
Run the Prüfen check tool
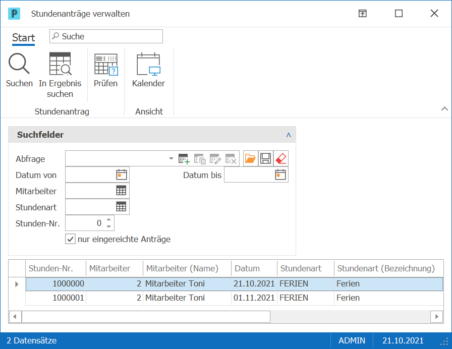(105, 64)
